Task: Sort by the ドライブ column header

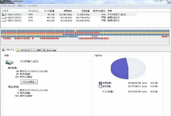Action: click(14, 11)
